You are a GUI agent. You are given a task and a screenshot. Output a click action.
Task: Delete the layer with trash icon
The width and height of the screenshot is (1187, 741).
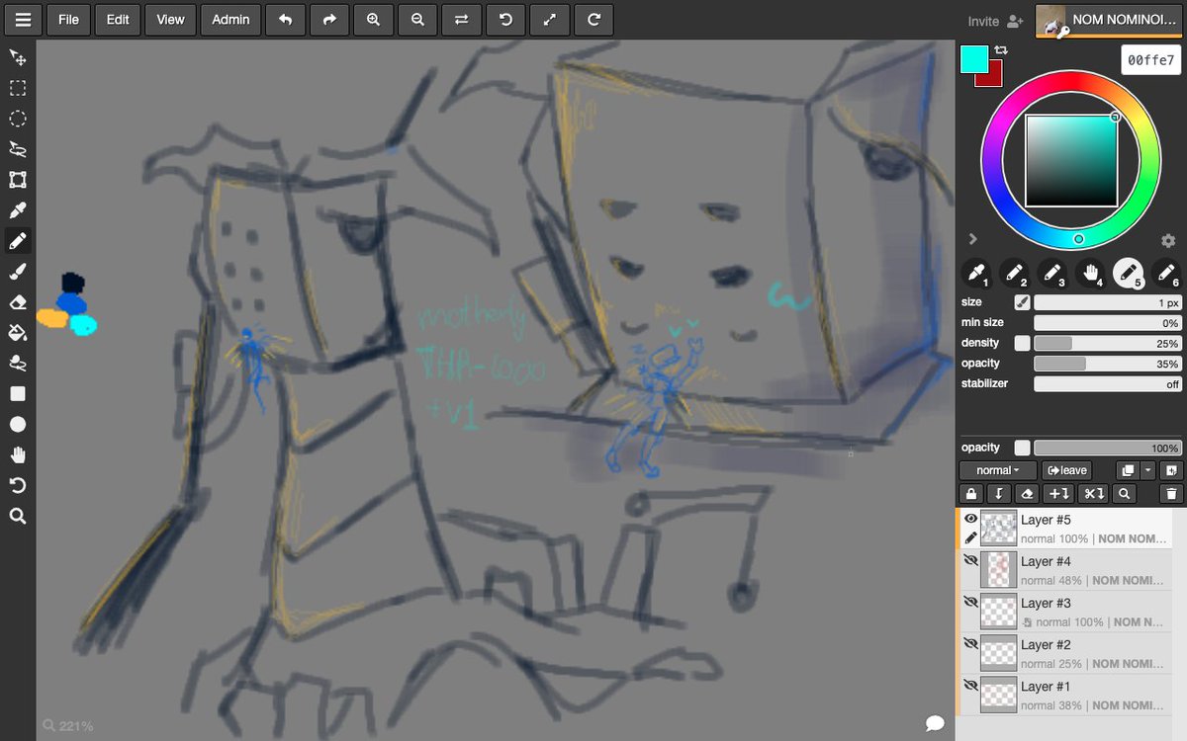click(1171, 494)
